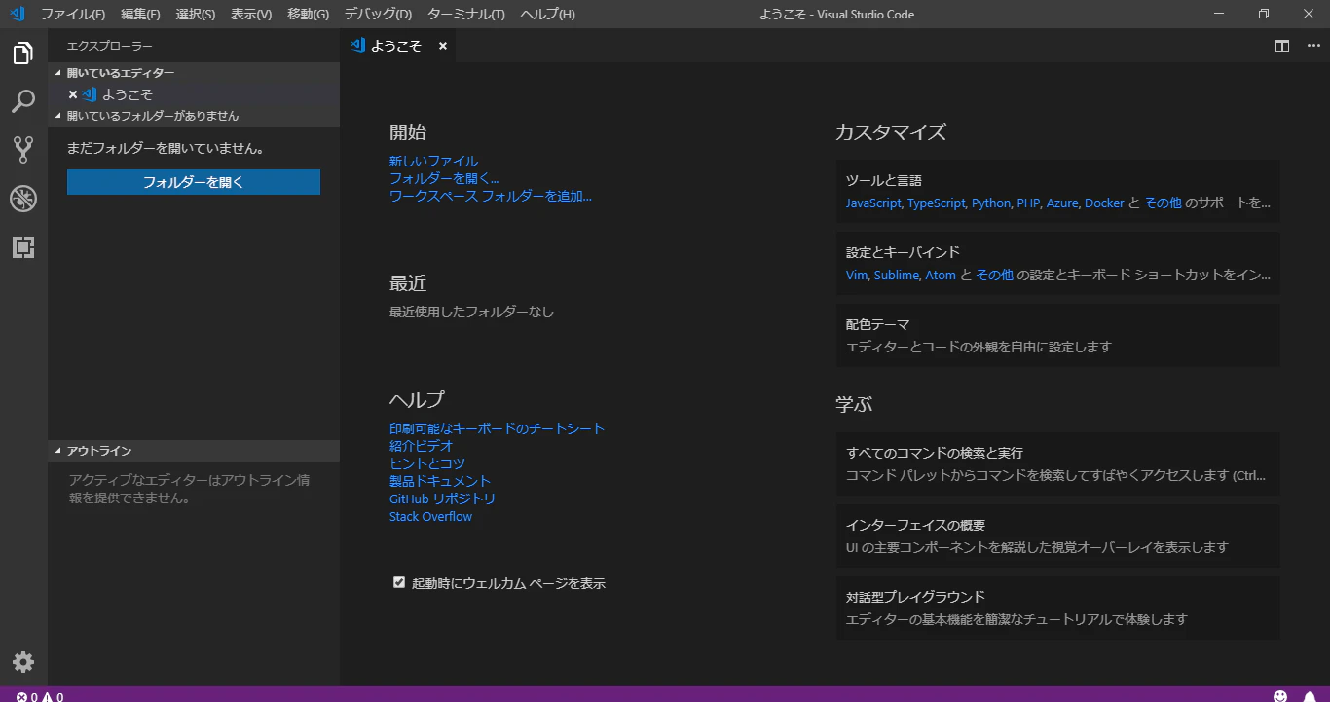Click the errors and warnings status indicator
Screen dimensions: 1330x702
(40, 697)
